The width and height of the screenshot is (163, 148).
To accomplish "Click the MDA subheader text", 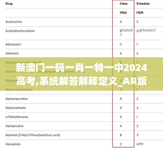I will [123, 13].
